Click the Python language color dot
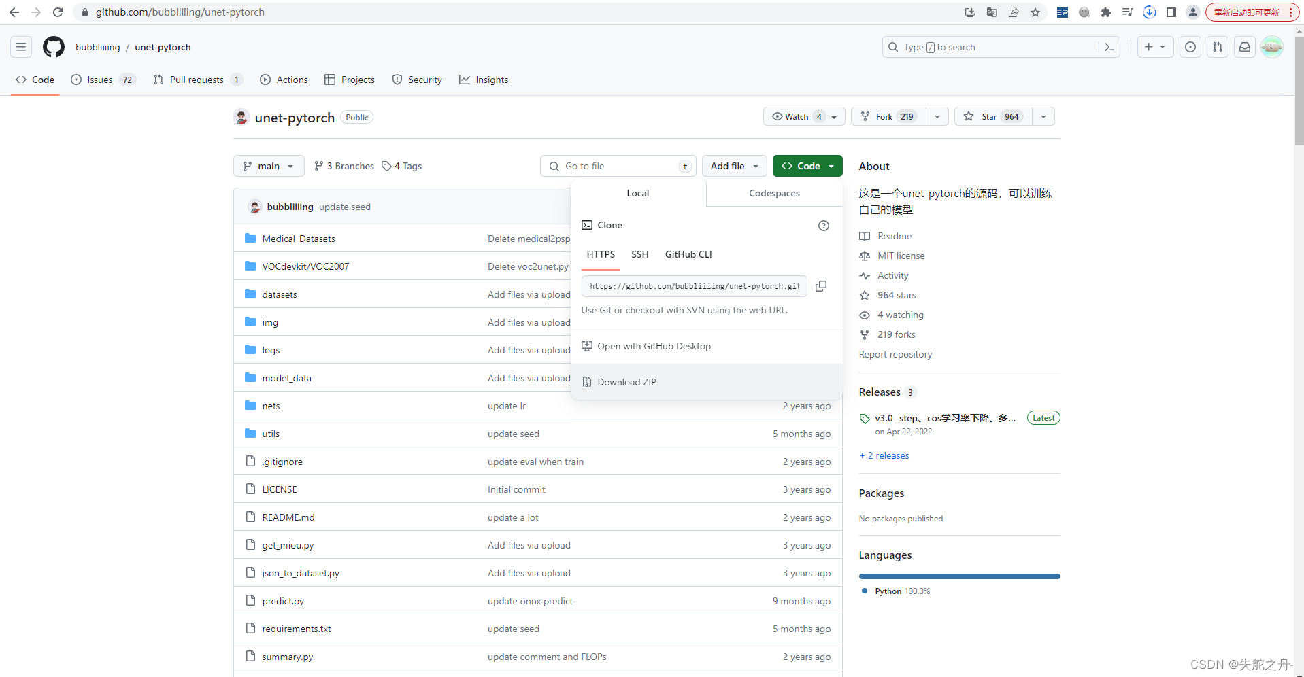The image size is (1304, 677). (865, 591)
